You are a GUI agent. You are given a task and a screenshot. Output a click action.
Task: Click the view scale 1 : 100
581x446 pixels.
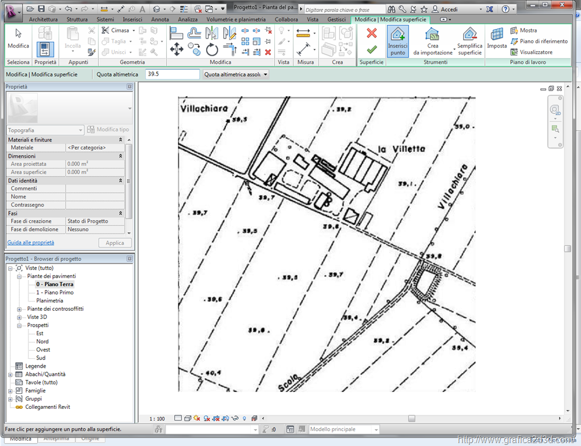coord(157,418)
